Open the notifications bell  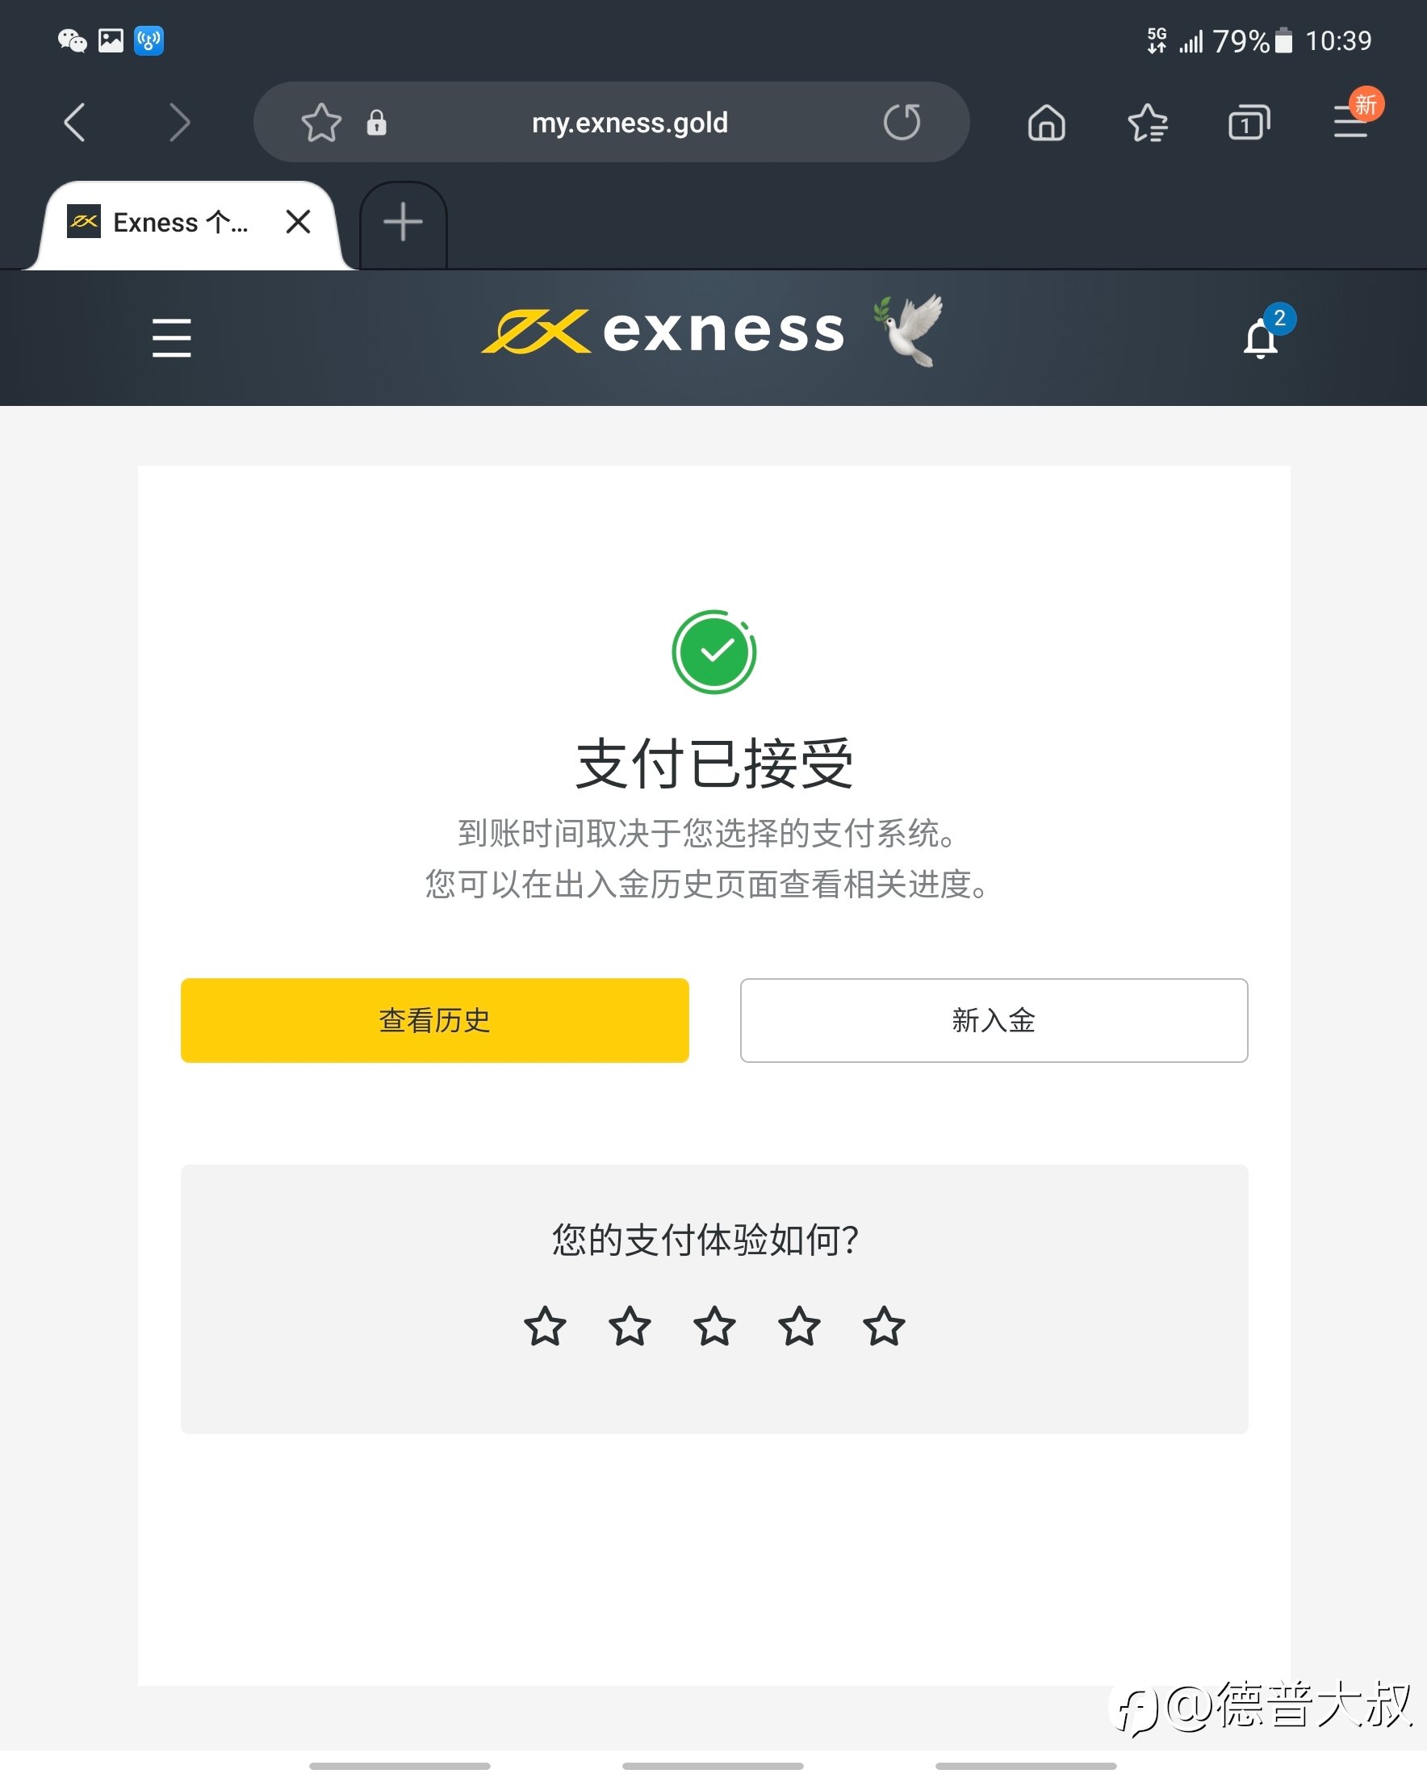[1261, 337]
